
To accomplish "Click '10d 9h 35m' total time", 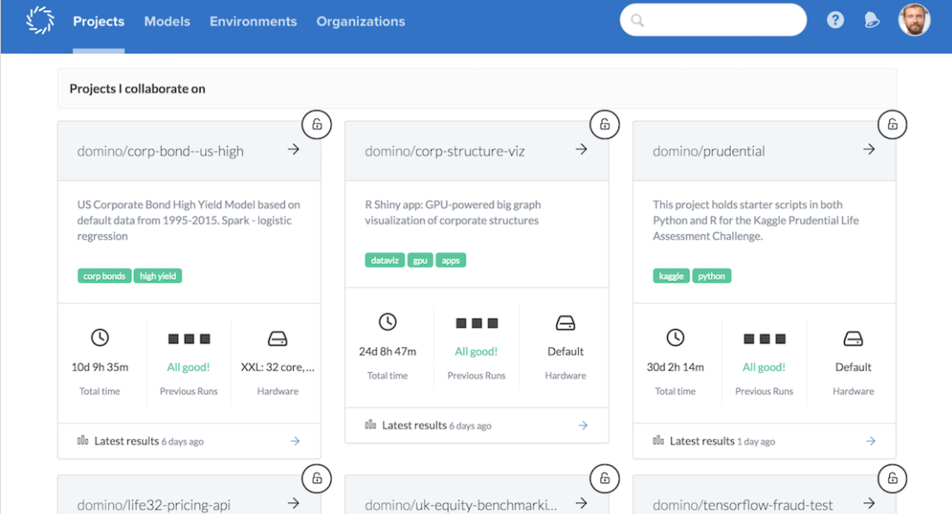I will 100,367.
